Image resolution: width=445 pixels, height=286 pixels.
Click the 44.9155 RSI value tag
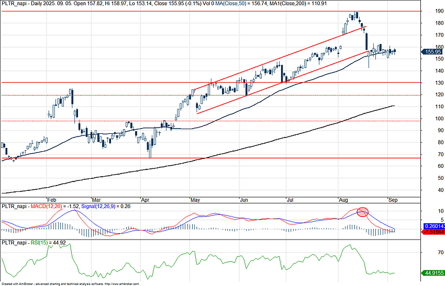point(433,273)
